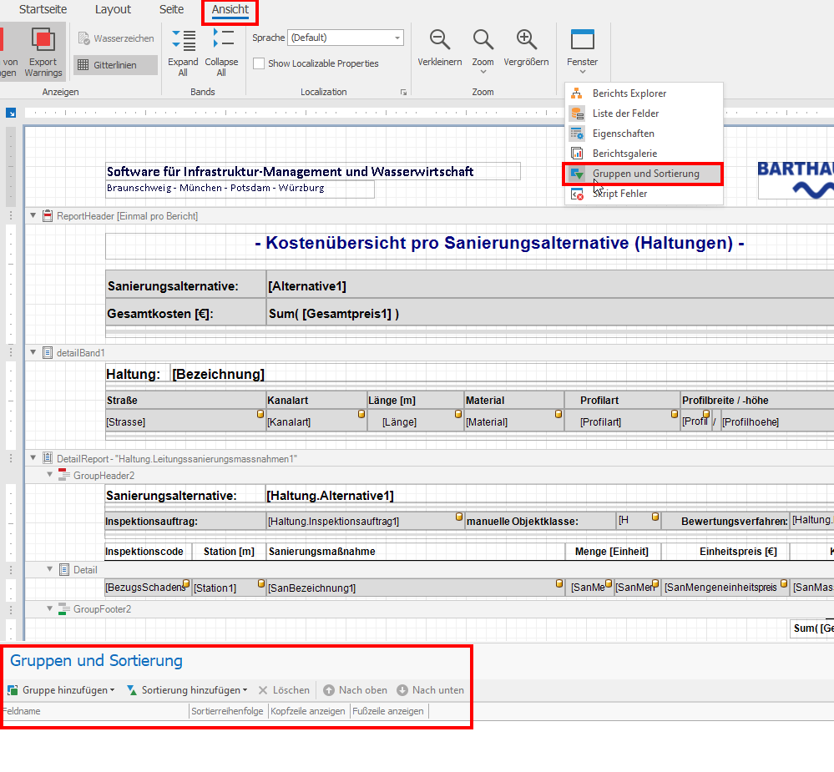
Task: Click the Wasserzeichen watermark button
Action: [x=115, y=38]
